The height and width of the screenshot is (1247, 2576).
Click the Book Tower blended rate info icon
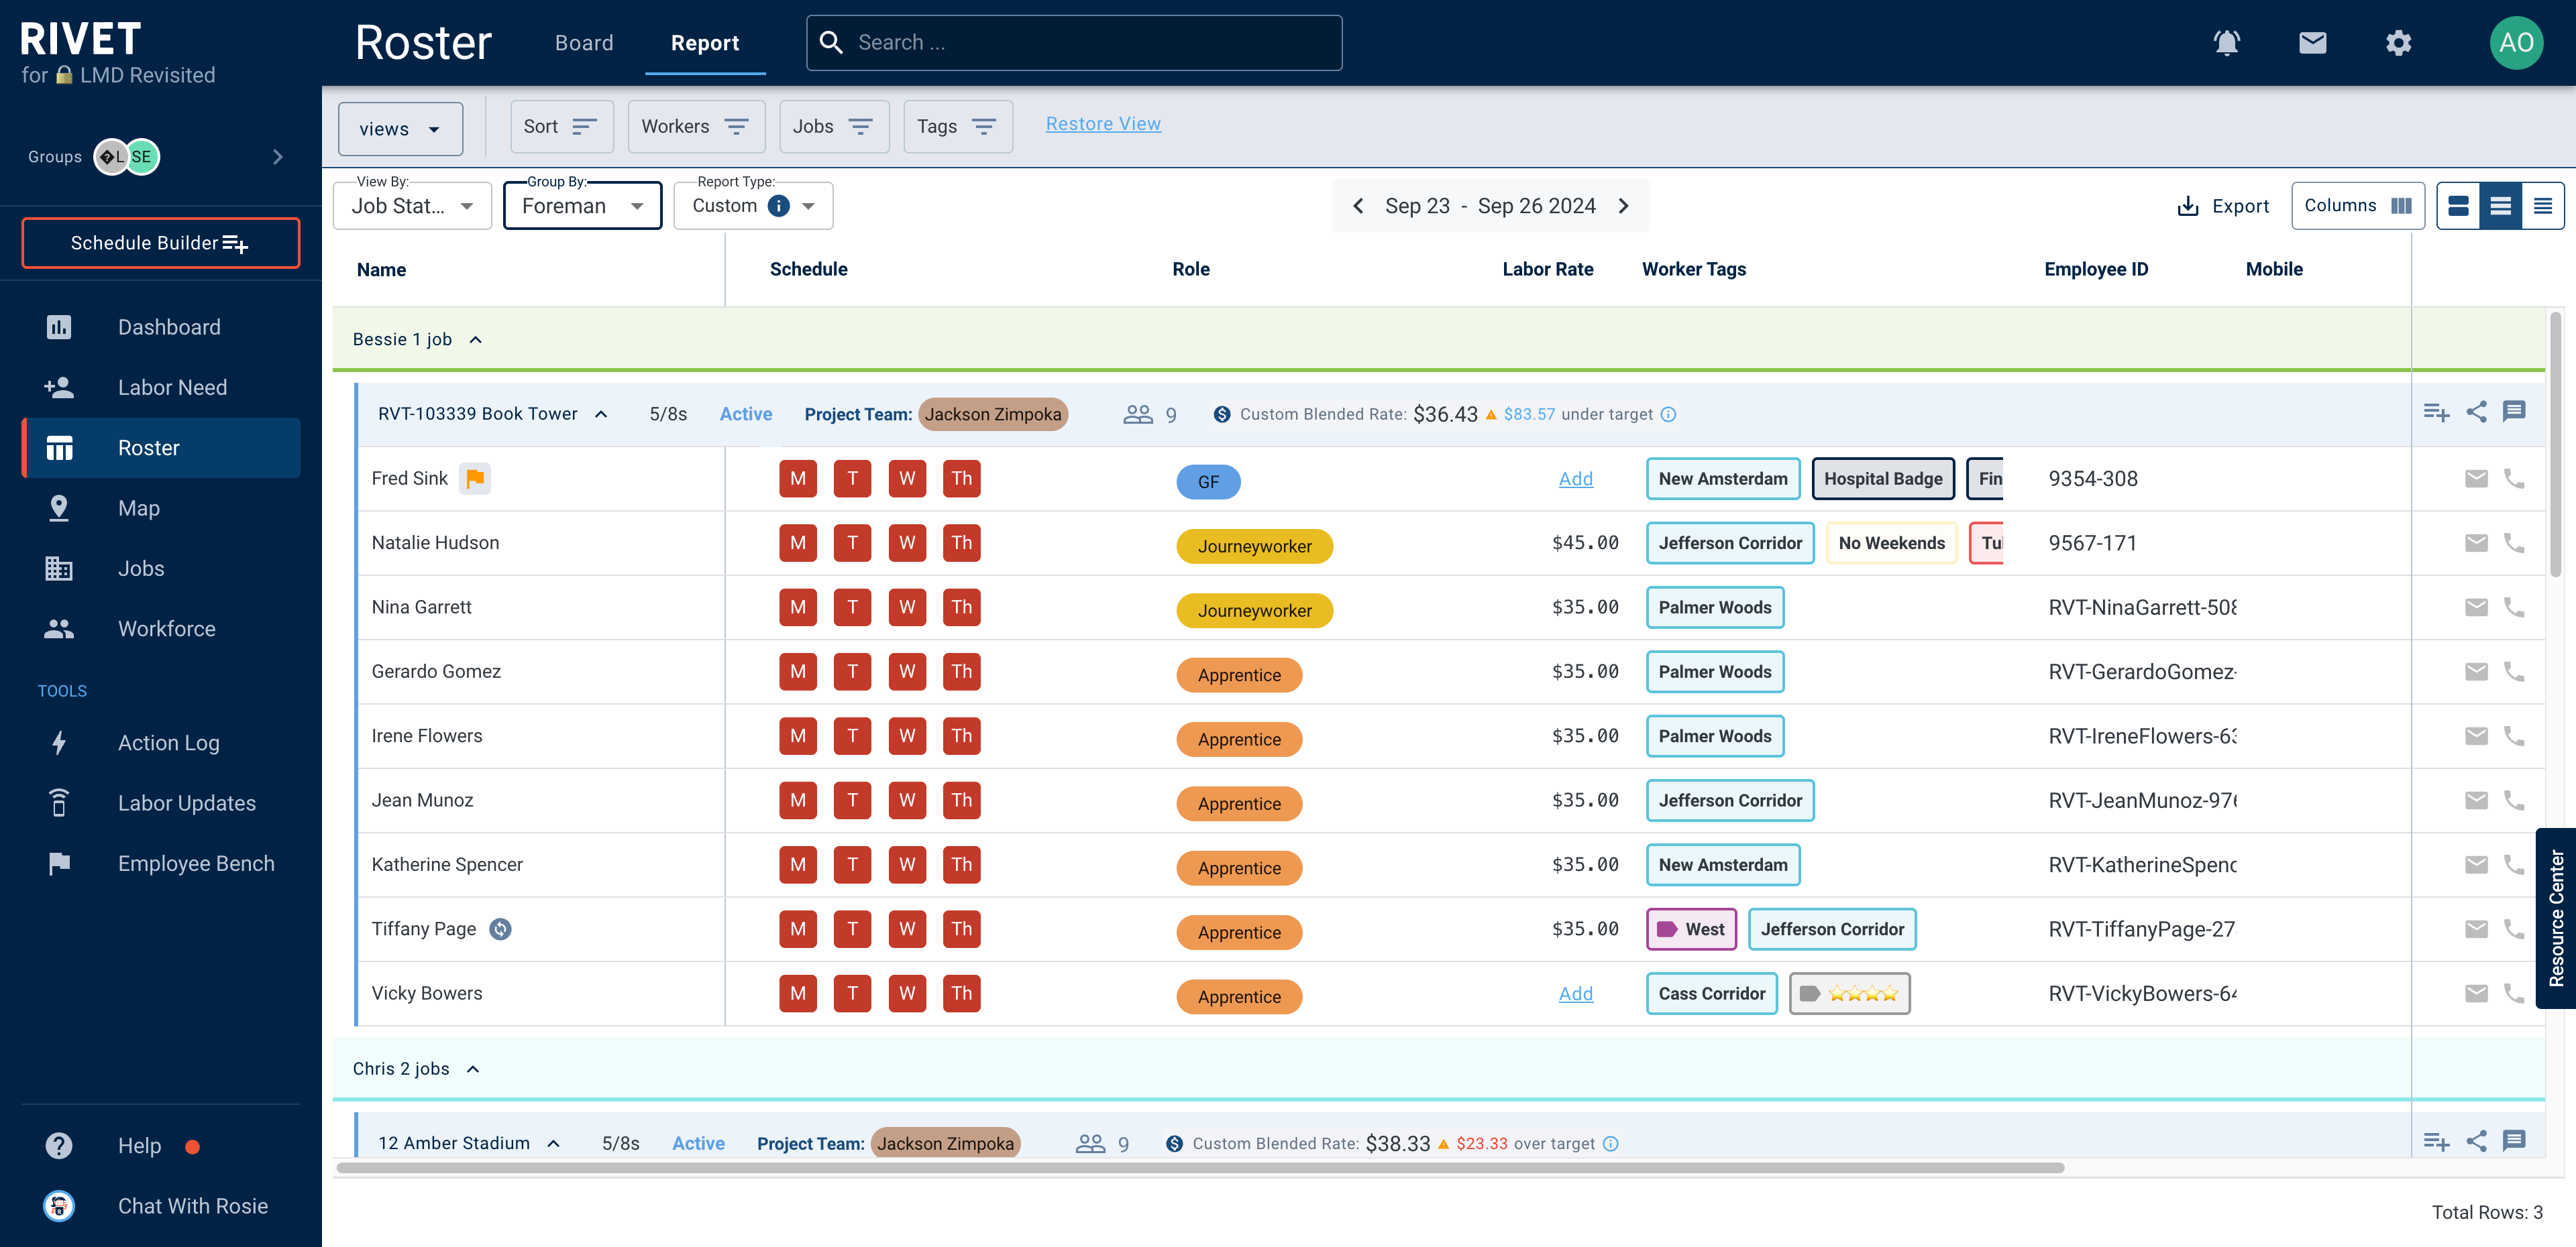(x=1668, y=415)
